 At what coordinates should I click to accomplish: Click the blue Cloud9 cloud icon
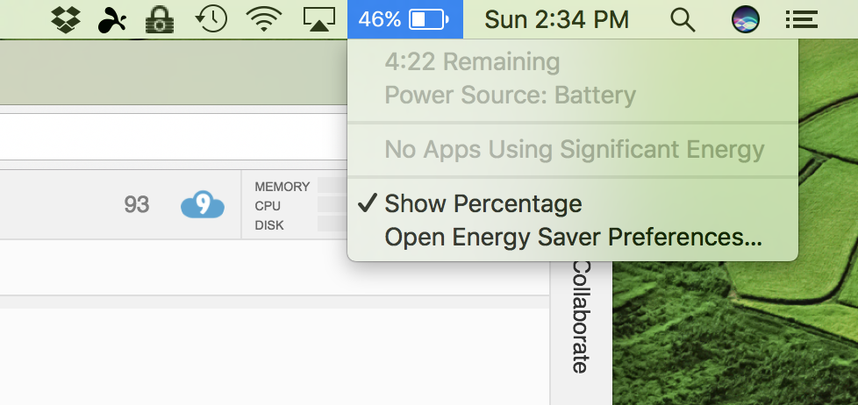203,204
